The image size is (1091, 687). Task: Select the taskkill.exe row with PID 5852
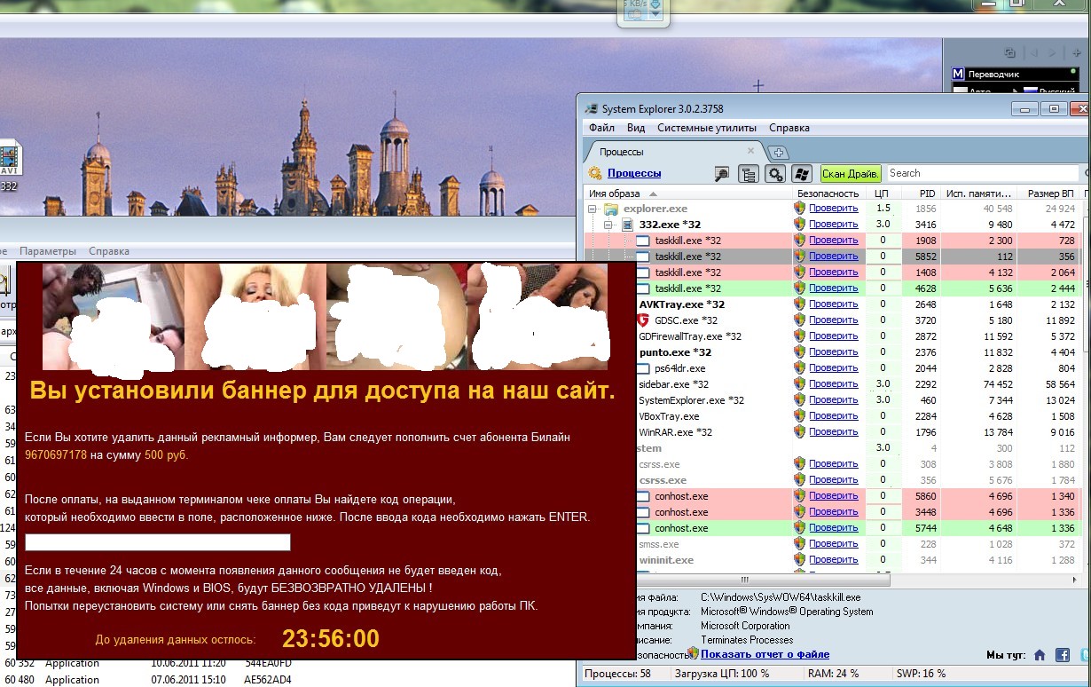(832, 257)
